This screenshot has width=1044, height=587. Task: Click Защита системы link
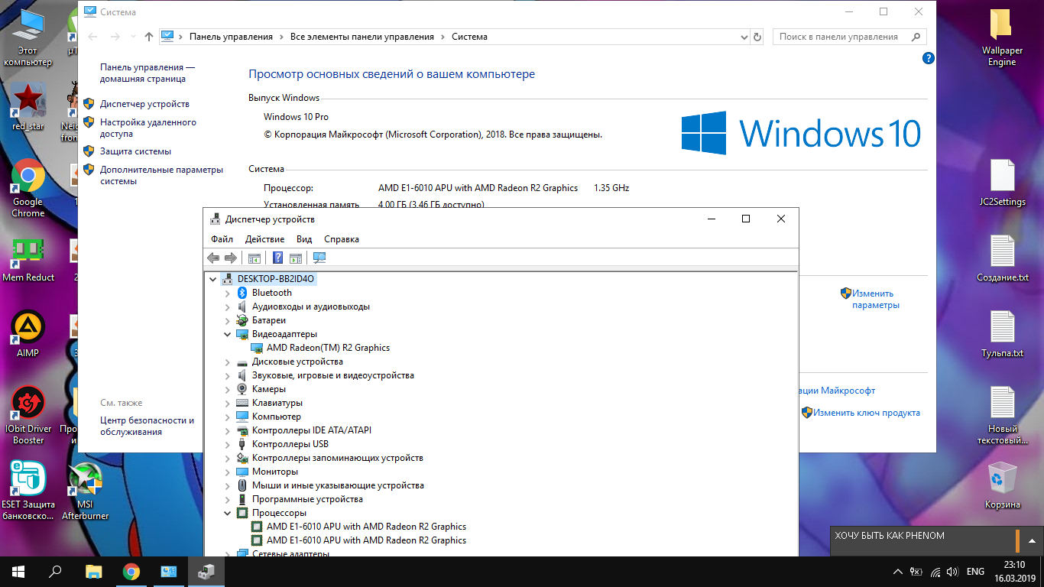tap(135, 151)
